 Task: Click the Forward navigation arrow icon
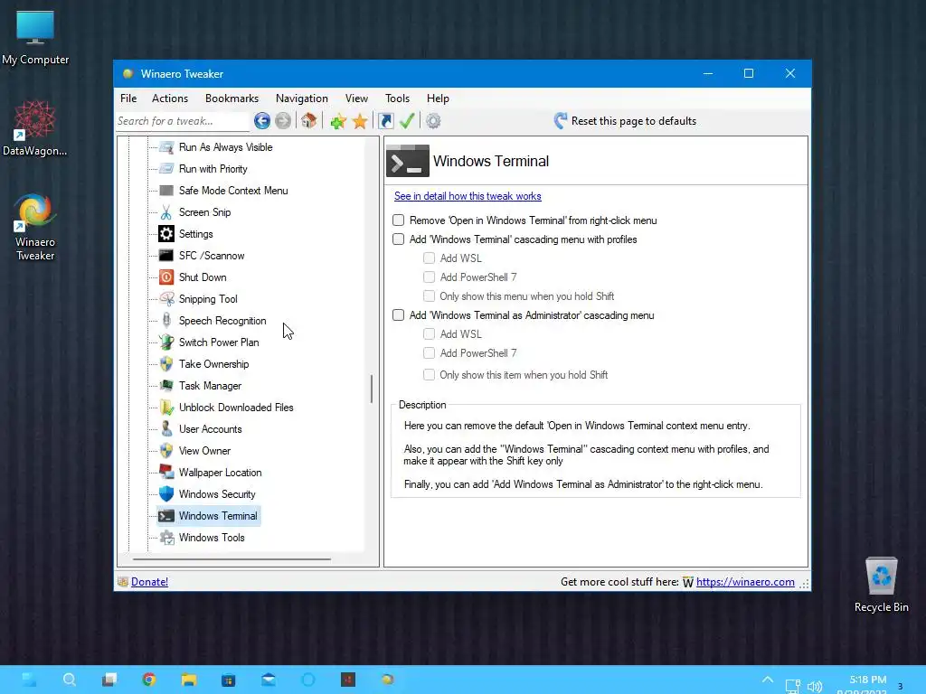tap(283, 121)
